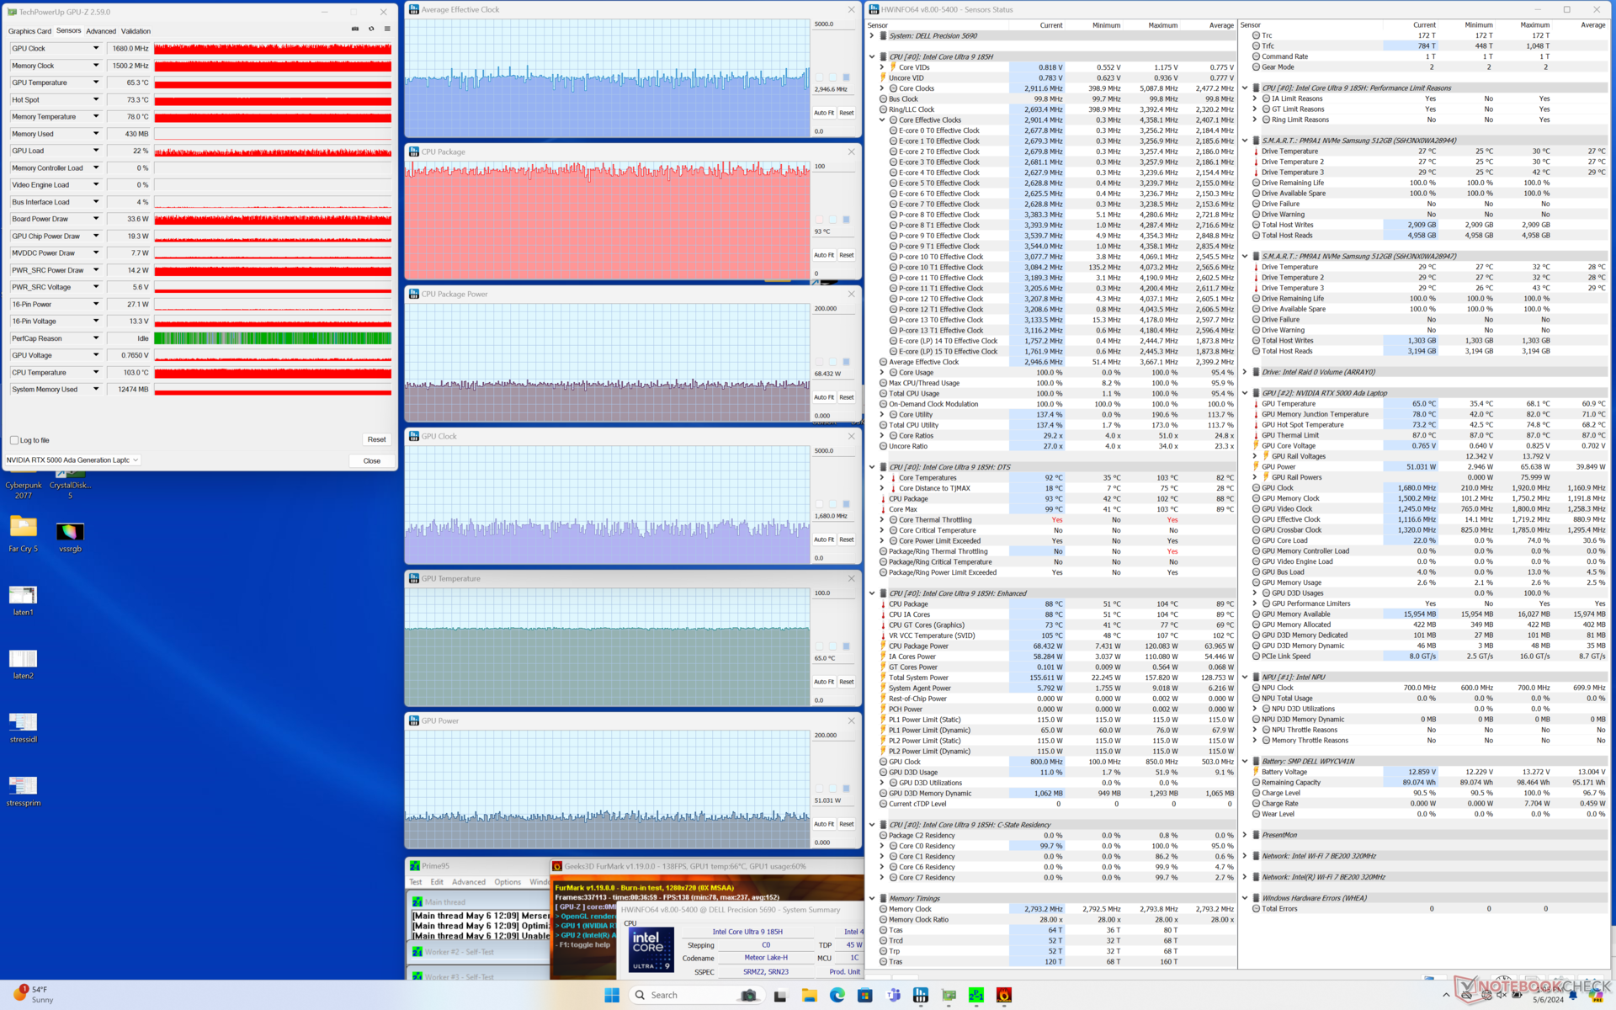Click Reset in the GPU Power graph
This screenshot has height=1010, width=1616.
[x=846, y=824]
